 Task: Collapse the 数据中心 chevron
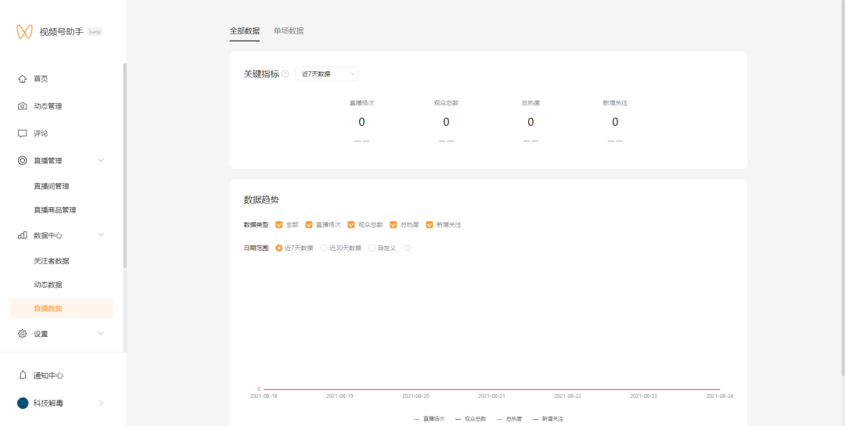click(x=100, y=234)
